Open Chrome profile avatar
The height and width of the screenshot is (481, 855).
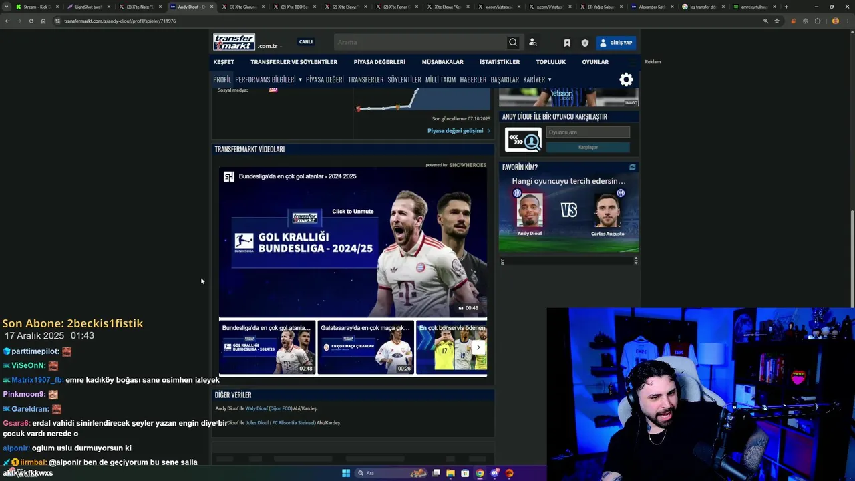click(x=835, y=21)
